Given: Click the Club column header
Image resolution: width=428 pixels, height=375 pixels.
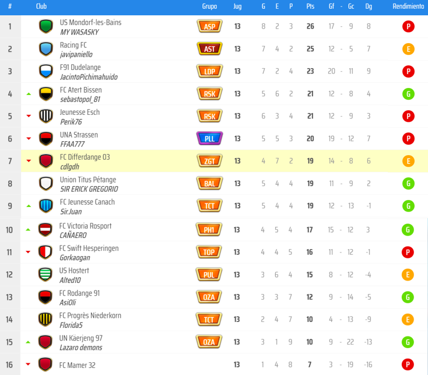Looking at the screenshot, I should (x=41, y=6).
